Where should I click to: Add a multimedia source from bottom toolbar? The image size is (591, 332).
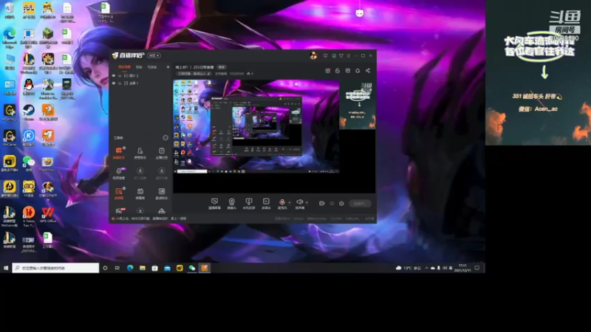click(x=266, y=204)
